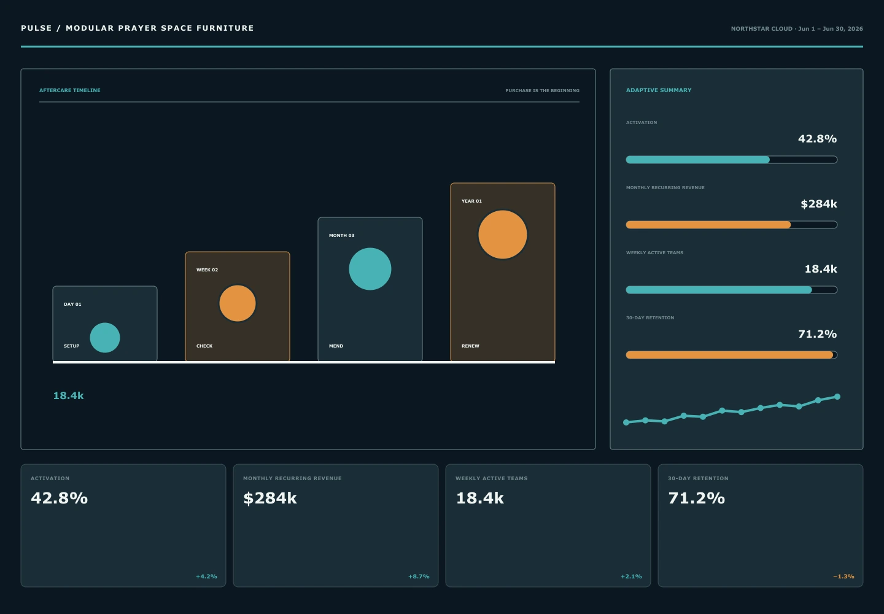This screenshot has height=614, width=884.
Task: Click the SETUP label
Action: pyautogui.click(x=71, y=346)
